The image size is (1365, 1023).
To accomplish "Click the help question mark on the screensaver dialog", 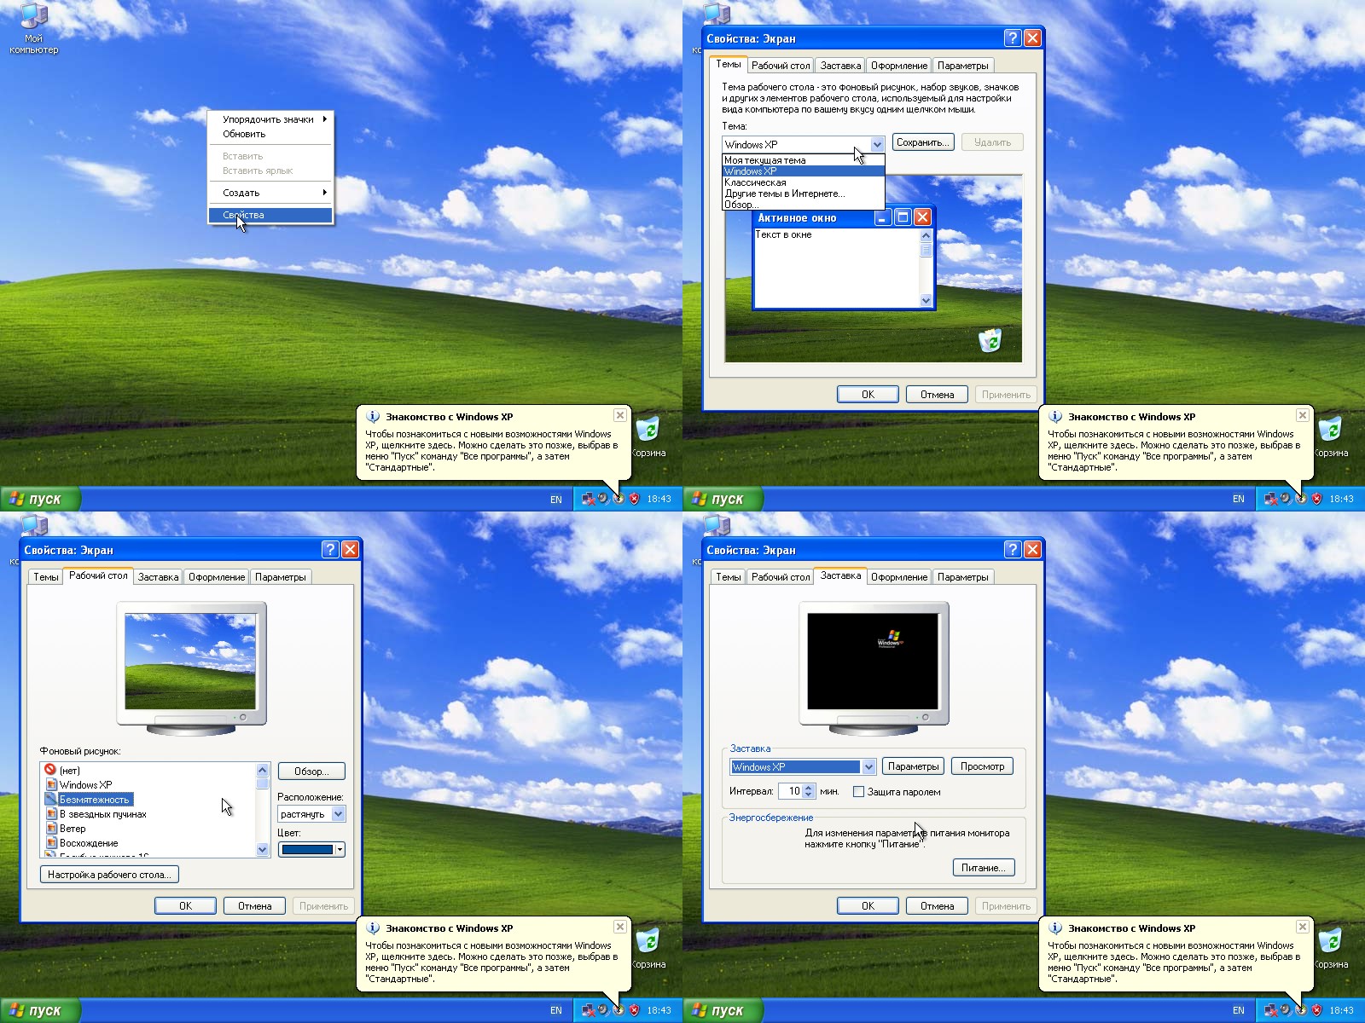I will (x=1012, y=549).
